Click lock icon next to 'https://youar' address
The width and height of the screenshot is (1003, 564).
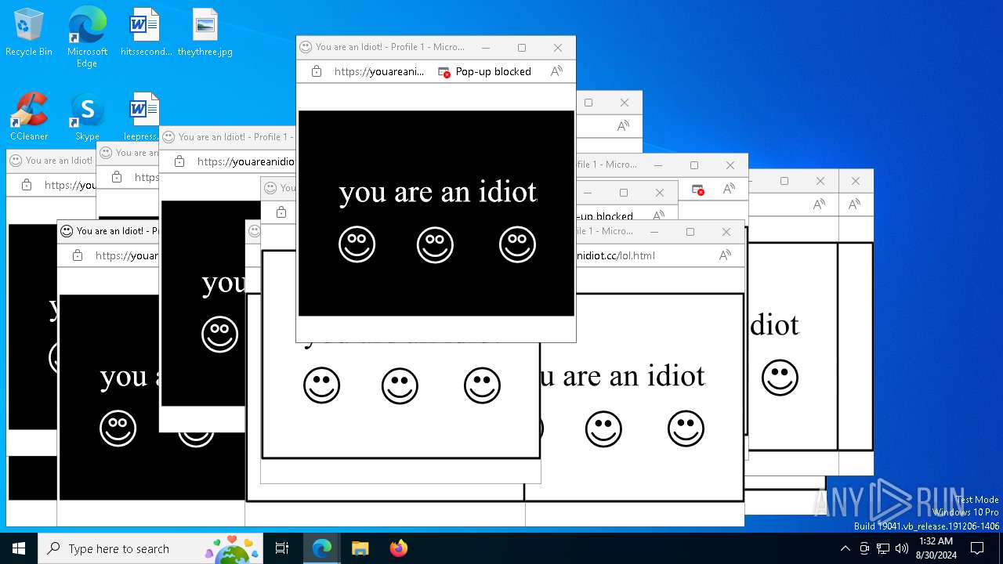click(78, 255)
